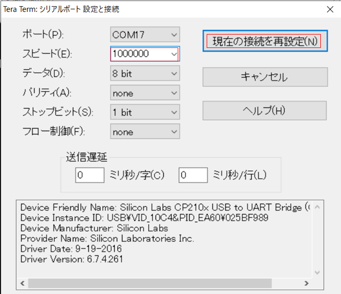The image size is (341, 294).
Task: Focus the ミリ秒/字 transmit delay field
Action: click(90, 175)
